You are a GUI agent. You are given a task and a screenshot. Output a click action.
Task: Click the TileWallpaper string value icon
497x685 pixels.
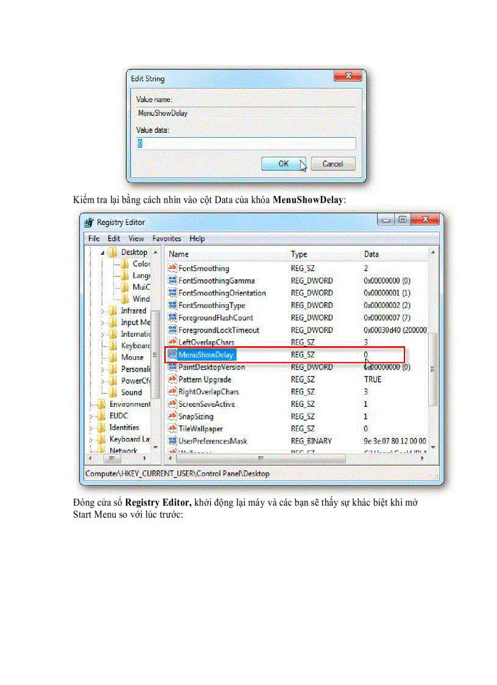click(172, 428)
